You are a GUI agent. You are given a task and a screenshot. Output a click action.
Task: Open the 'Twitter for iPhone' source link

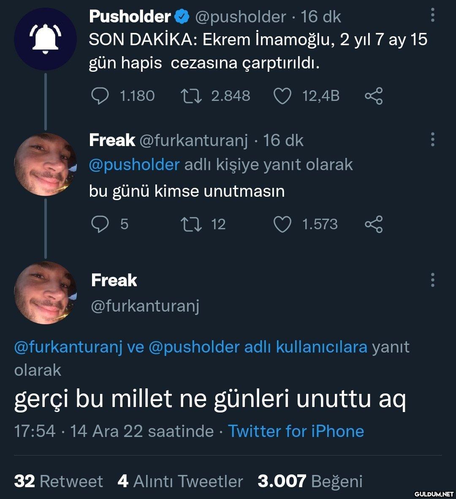pyautogui.click(x=296, y=431)
